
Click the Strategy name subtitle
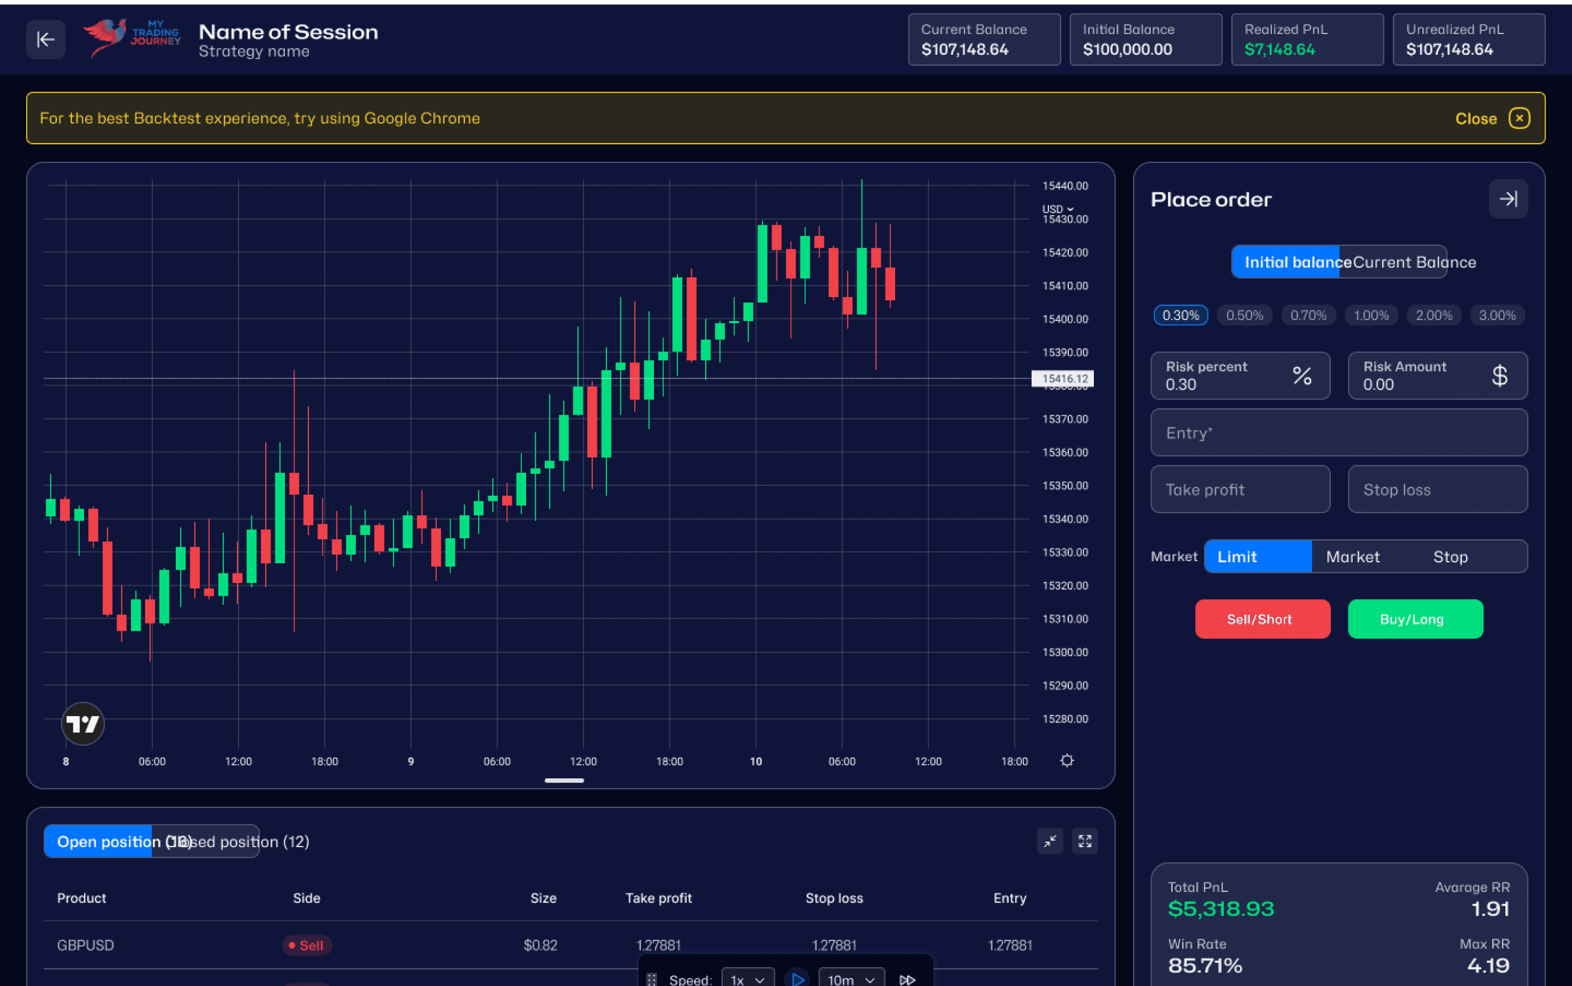pyautogui.click(x=253, y=51)
